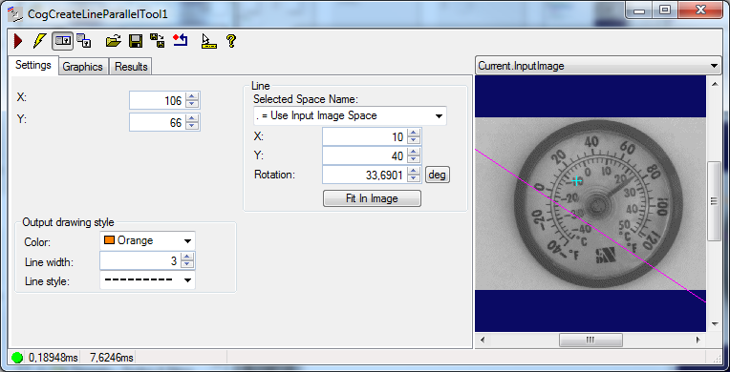Click the CogCreateLineParallelTool1 title bar icon
This screenshot has height=372, width=730.
(x=16, y=14)
